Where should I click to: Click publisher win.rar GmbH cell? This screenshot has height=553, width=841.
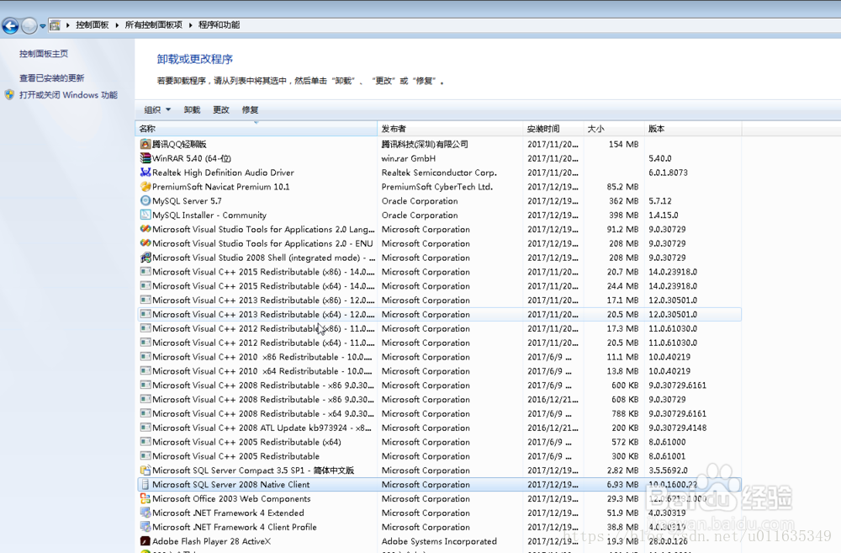(409, 158)
